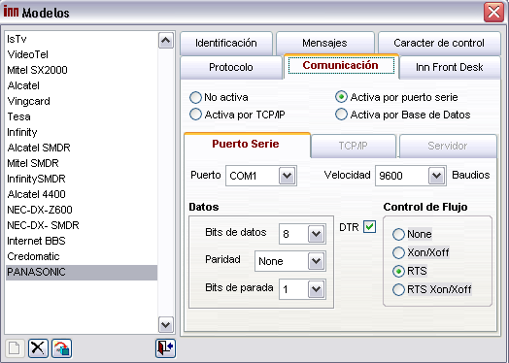Select the Infinity model entry
Screen dimensions: 509x363
point(82,132)
